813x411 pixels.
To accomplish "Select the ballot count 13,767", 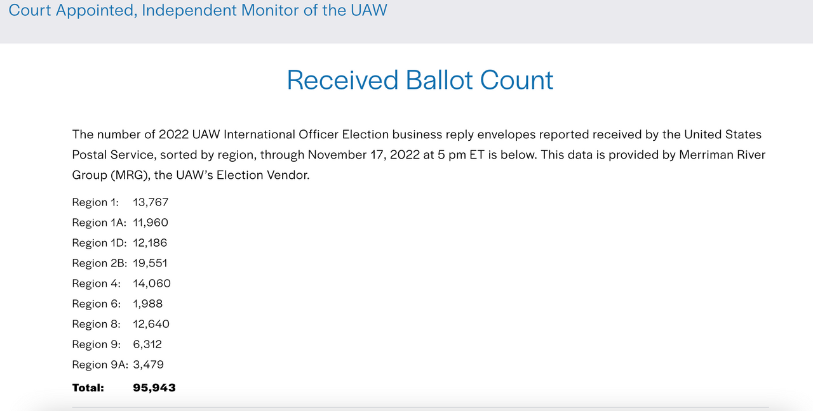I will (x=151, y=202).
